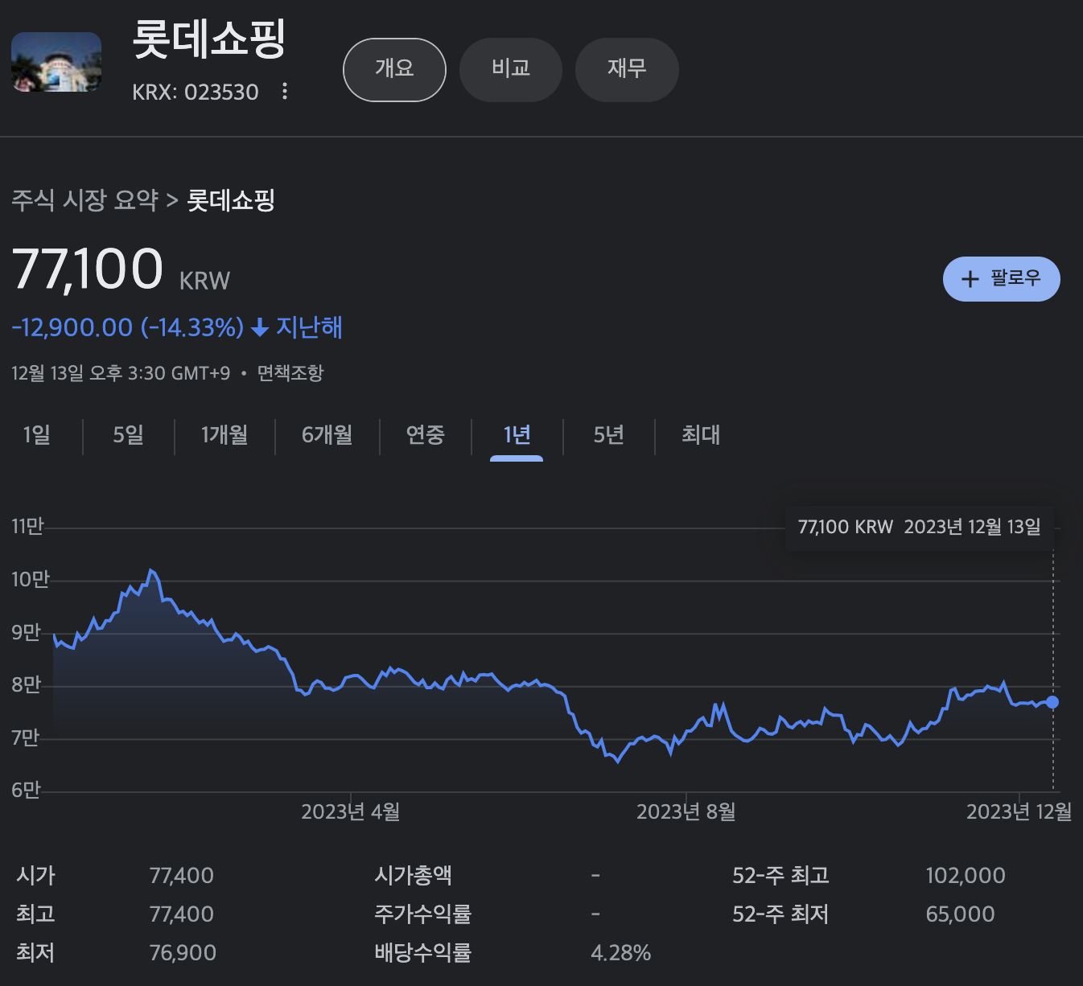Image resolution: width=1083 pixels, height=986 pixels.
Task: Click the 2023년 4월 axis label
Action: tap(351, 812)
